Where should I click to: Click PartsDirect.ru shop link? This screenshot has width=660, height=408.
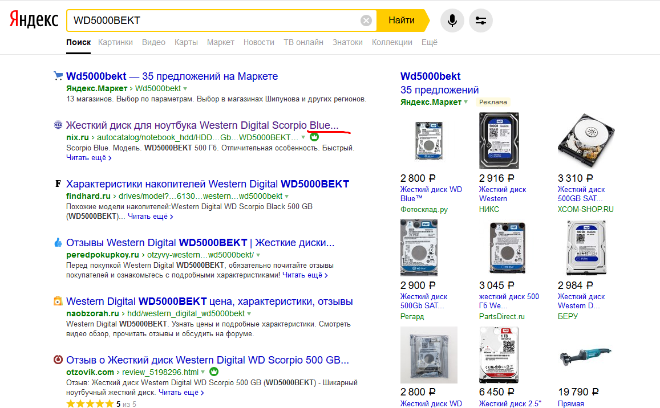(502, 317)
